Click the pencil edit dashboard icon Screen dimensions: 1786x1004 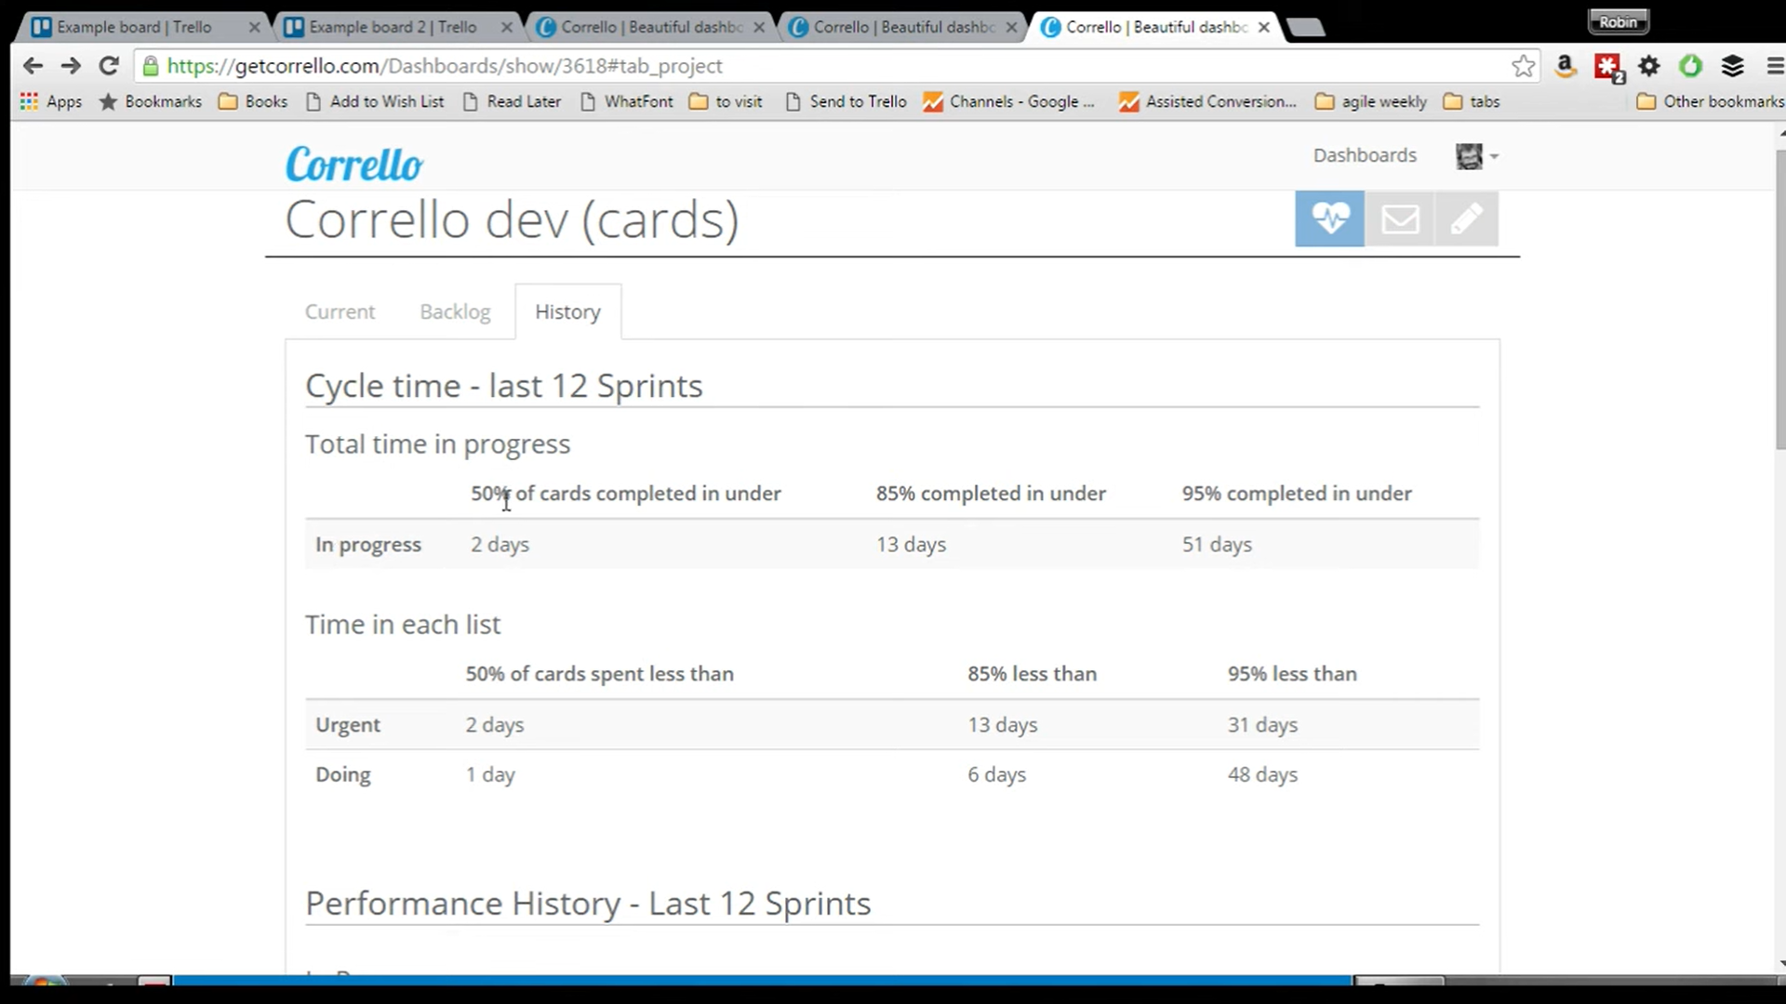[x=1467, y=219]
